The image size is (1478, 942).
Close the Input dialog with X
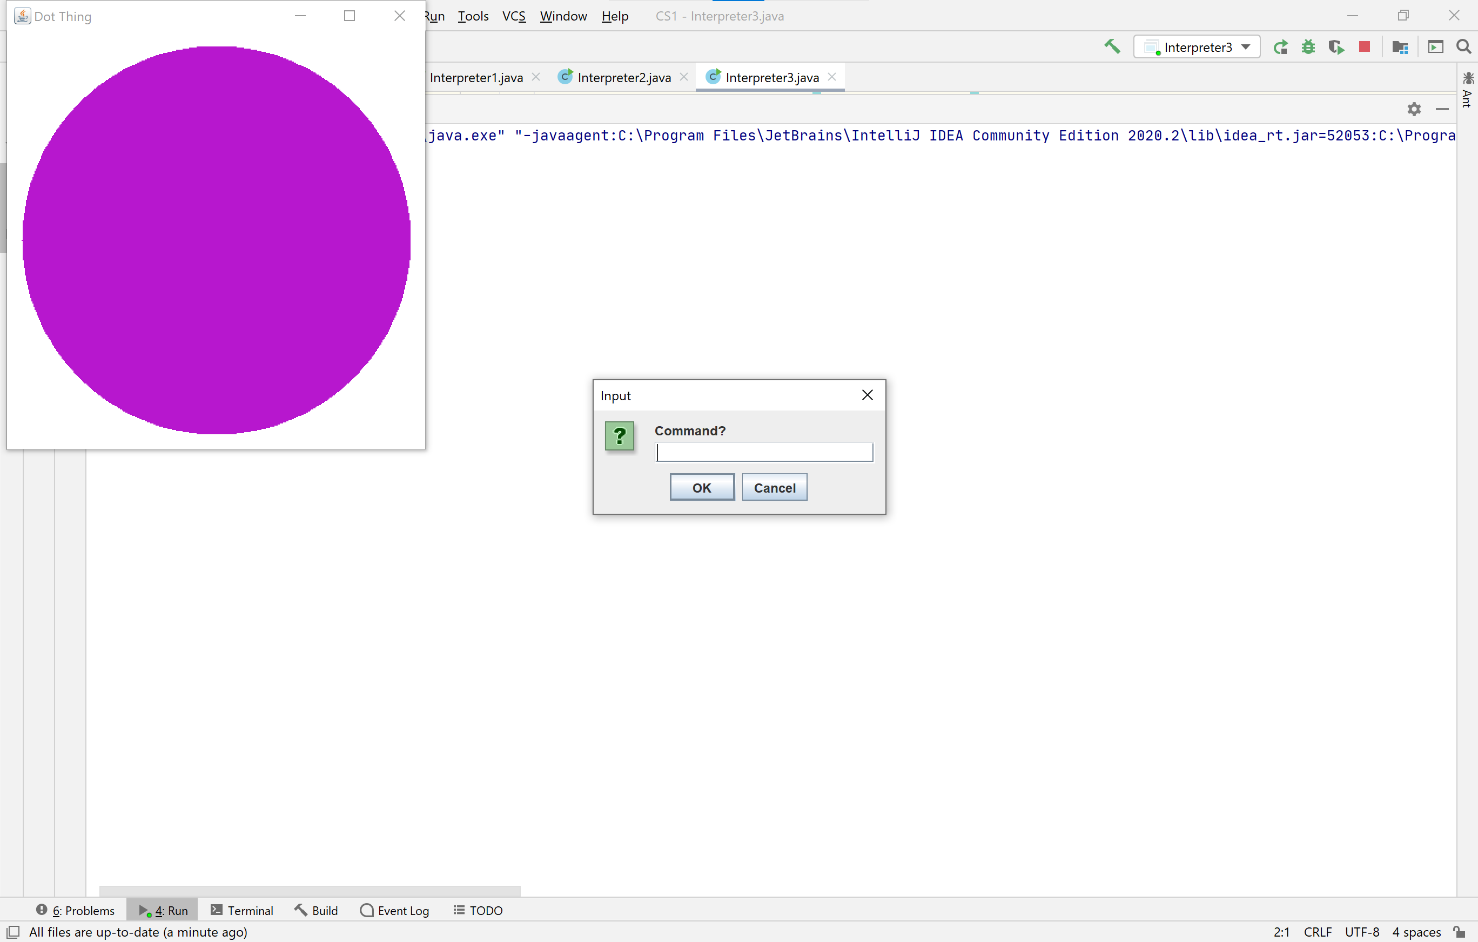867,395
